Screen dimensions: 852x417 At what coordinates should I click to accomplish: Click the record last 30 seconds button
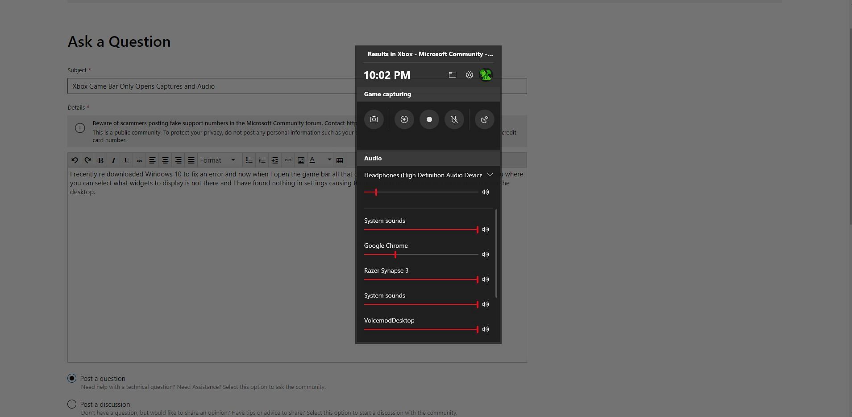(404, 119)
